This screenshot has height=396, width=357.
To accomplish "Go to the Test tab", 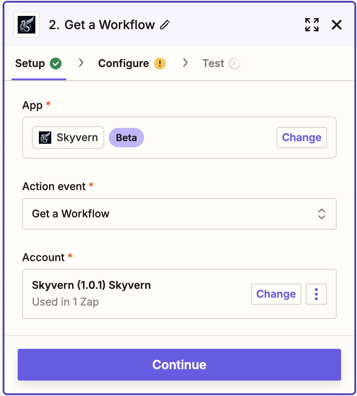I will tap(213, 64).
